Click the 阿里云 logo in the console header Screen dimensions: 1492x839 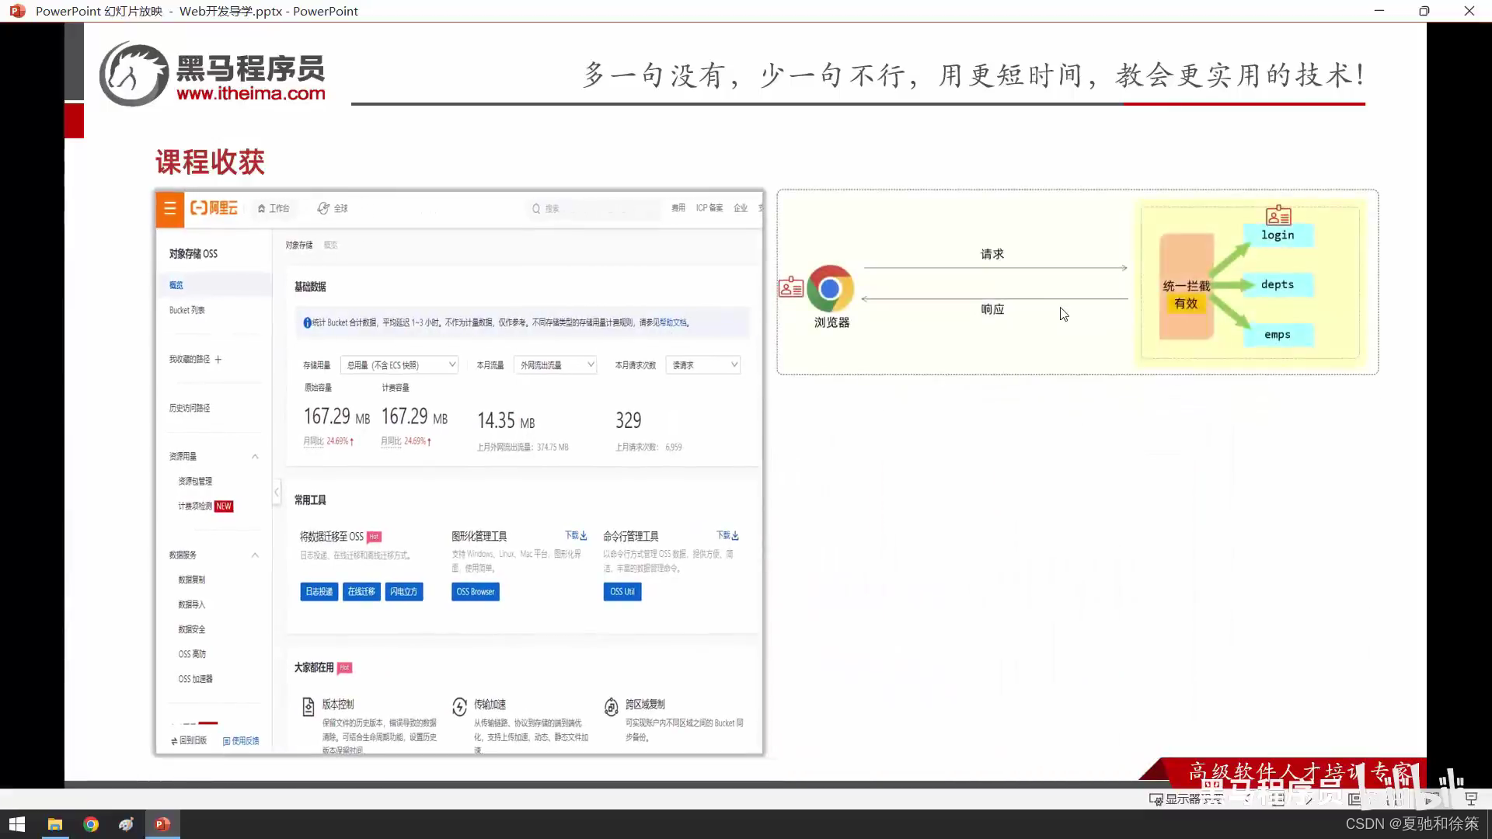[214, 208]
